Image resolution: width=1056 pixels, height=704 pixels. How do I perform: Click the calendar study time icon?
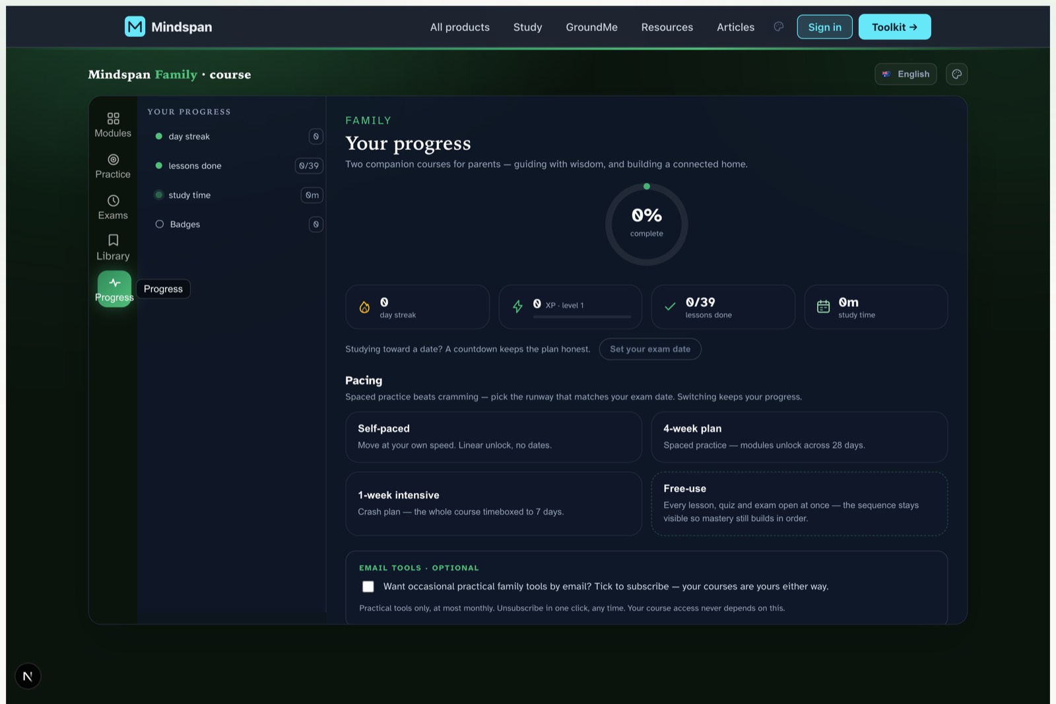click(x=823, y=306)
